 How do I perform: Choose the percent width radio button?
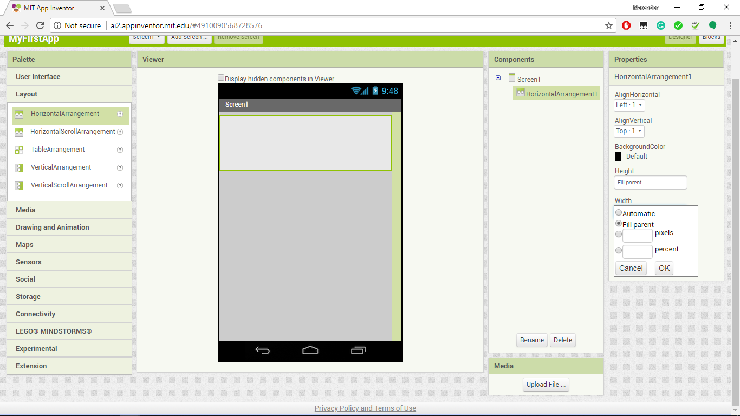(619, 251)
